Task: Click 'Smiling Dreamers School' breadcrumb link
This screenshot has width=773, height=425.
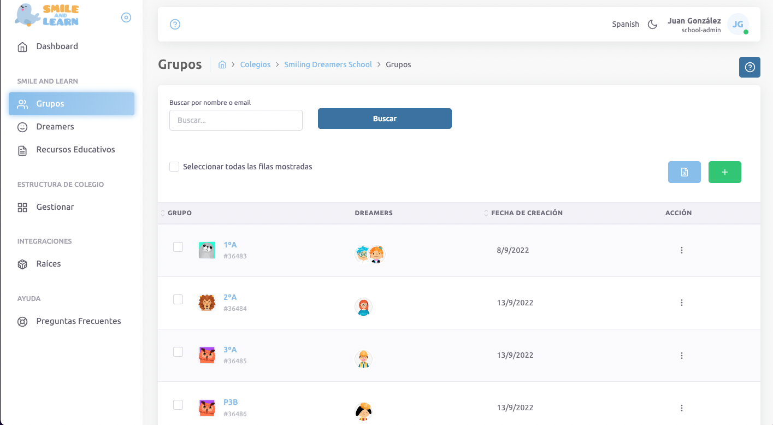Action: (328, 64)
